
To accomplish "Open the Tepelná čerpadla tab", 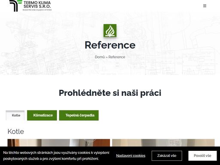I will (x=79, y=115).
